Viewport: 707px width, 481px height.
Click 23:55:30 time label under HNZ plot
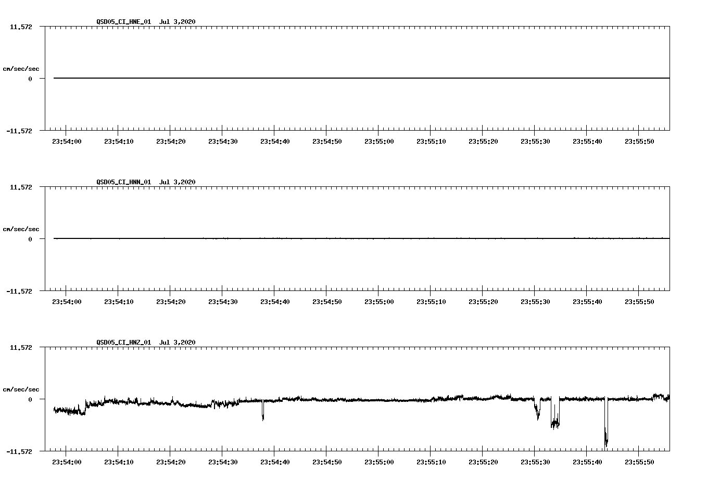click(x=535, y=462)
